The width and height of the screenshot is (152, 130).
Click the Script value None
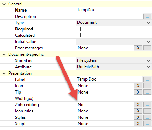tap(83, 124)
